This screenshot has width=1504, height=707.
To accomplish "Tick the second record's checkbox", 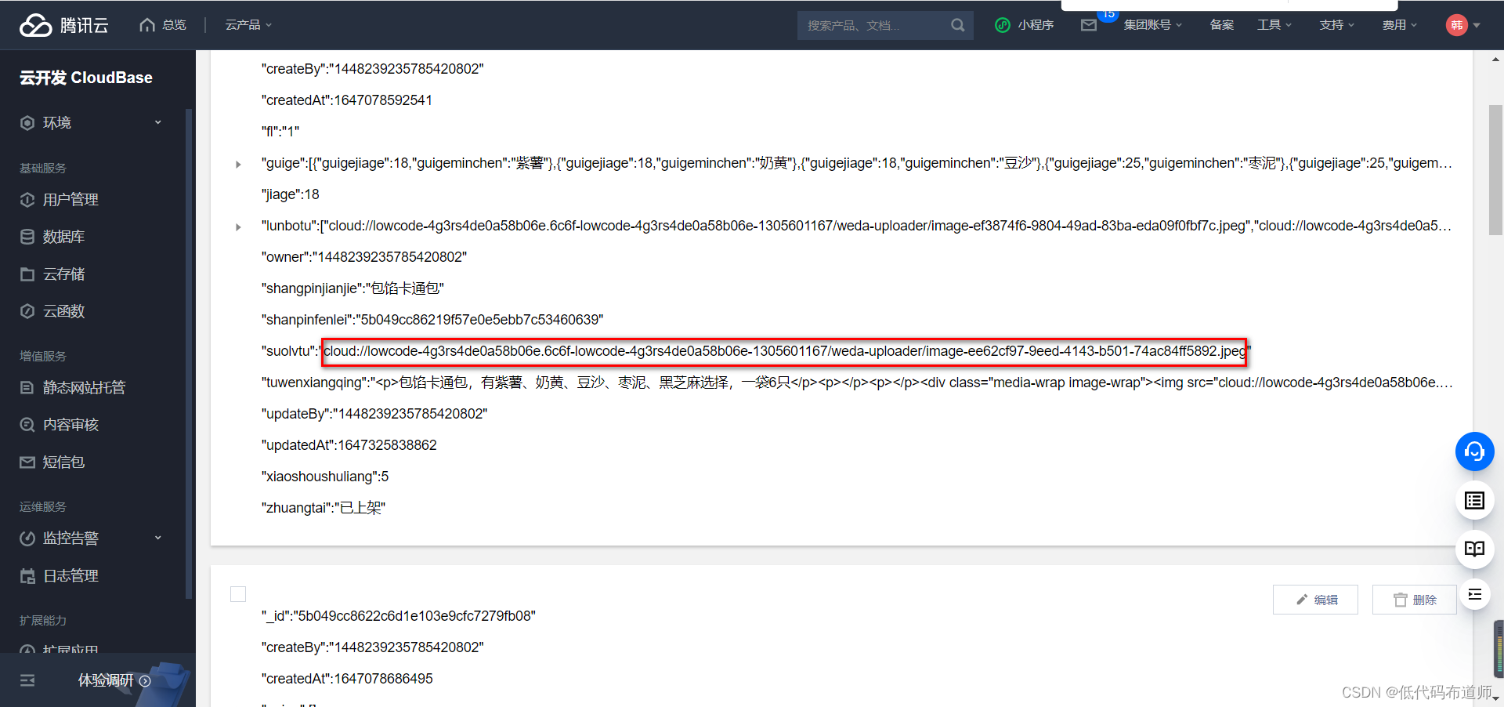I will (238, 594).
